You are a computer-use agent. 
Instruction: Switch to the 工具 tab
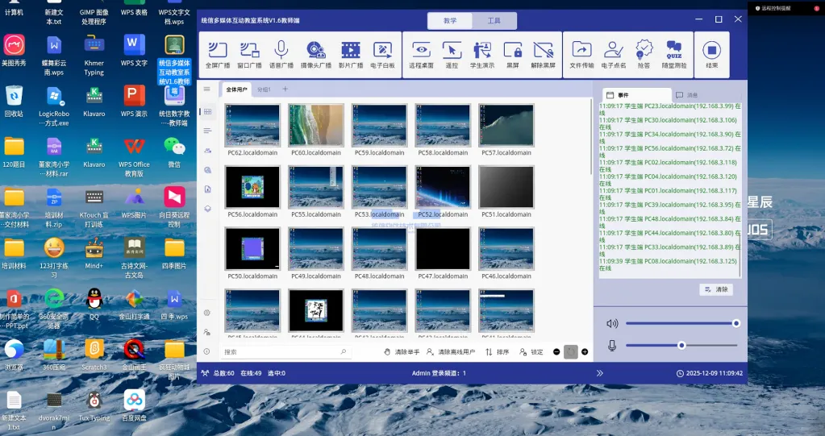[494, 19]
